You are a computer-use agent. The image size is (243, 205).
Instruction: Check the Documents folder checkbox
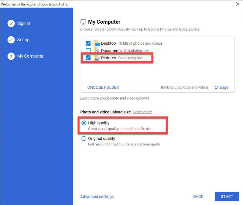[x=88, y=50]
